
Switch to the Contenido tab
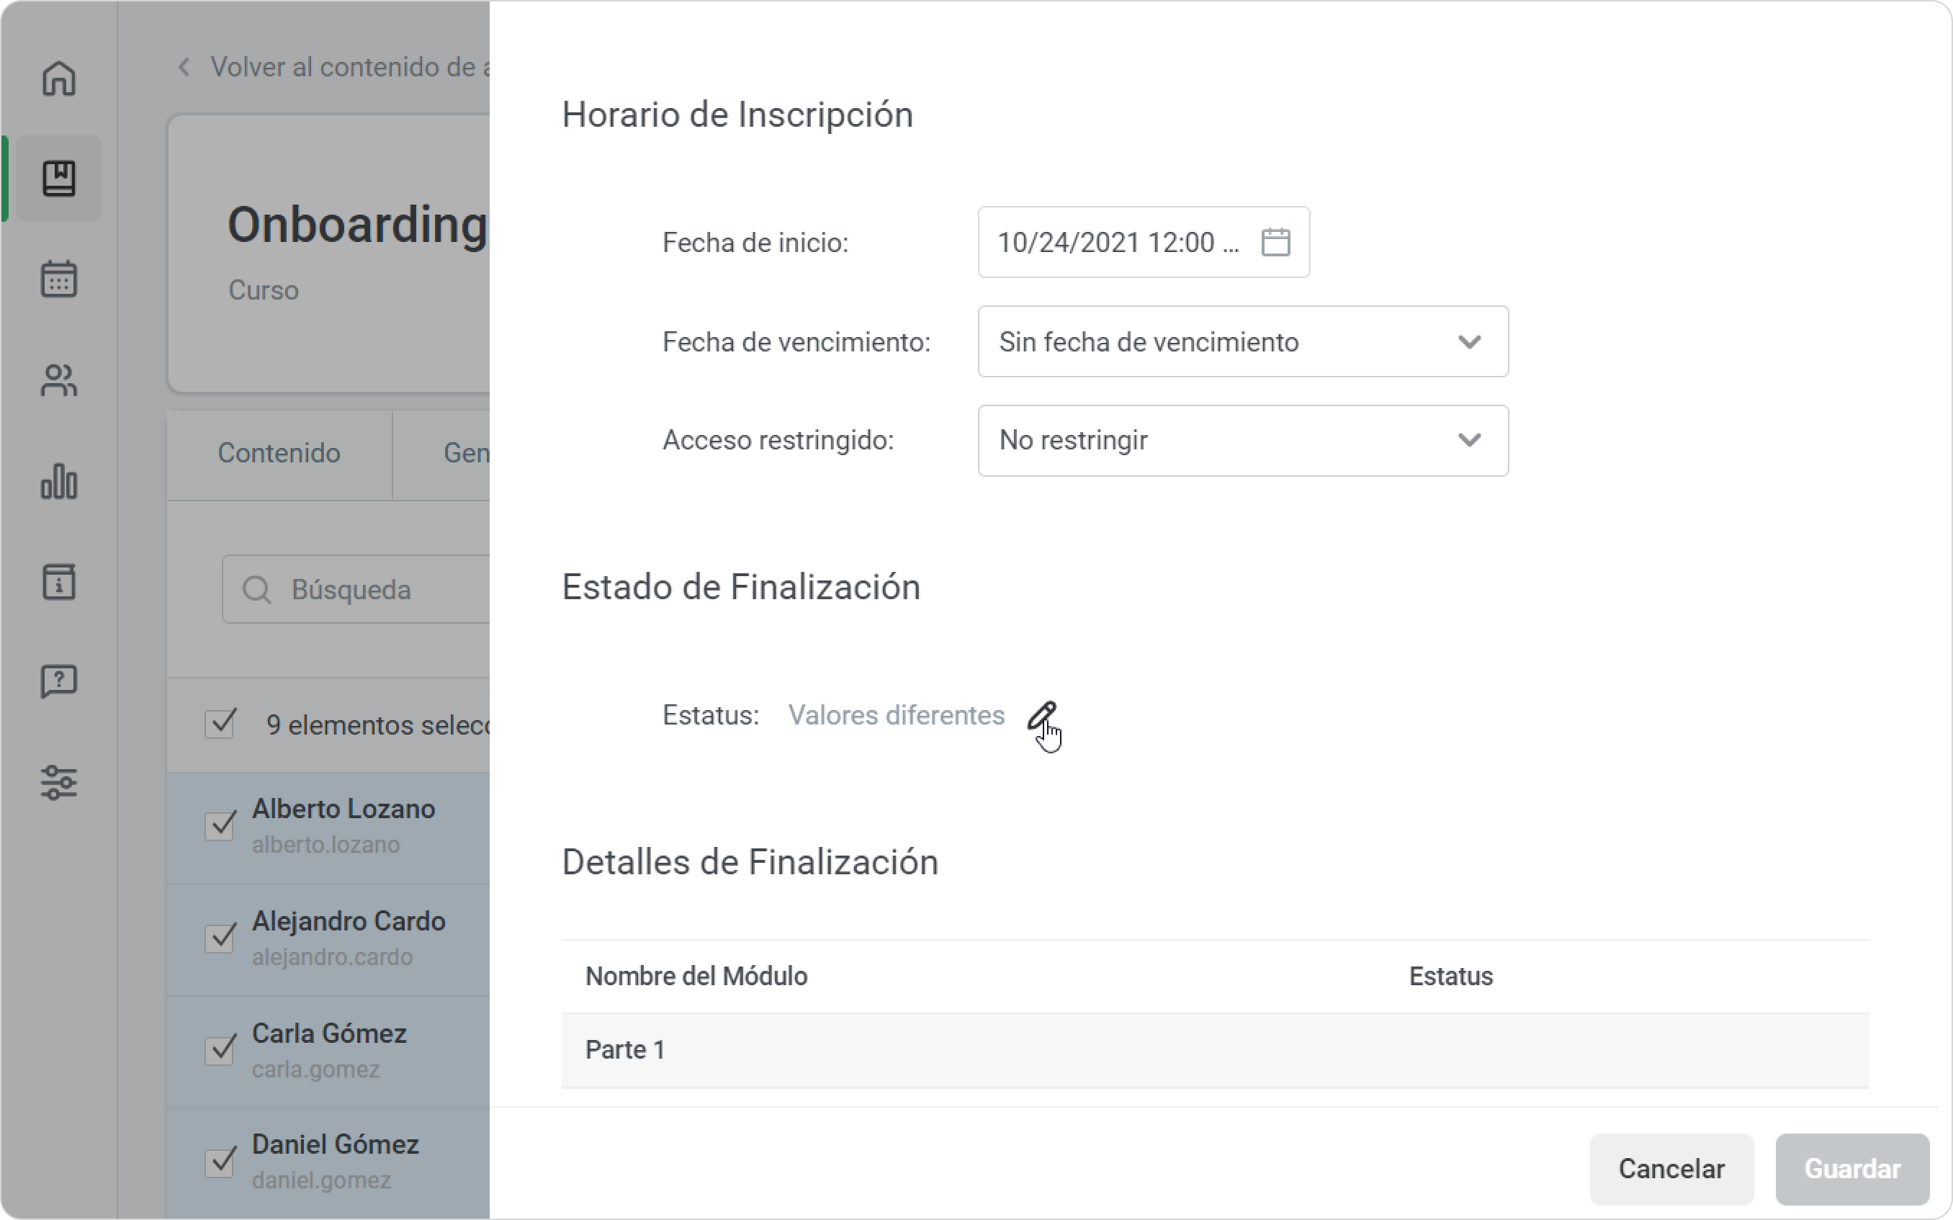point(279,454)
